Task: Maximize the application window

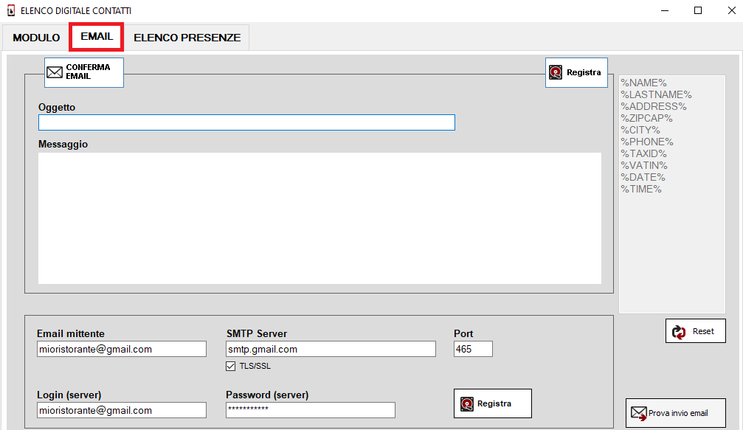Action: (697, 11)
